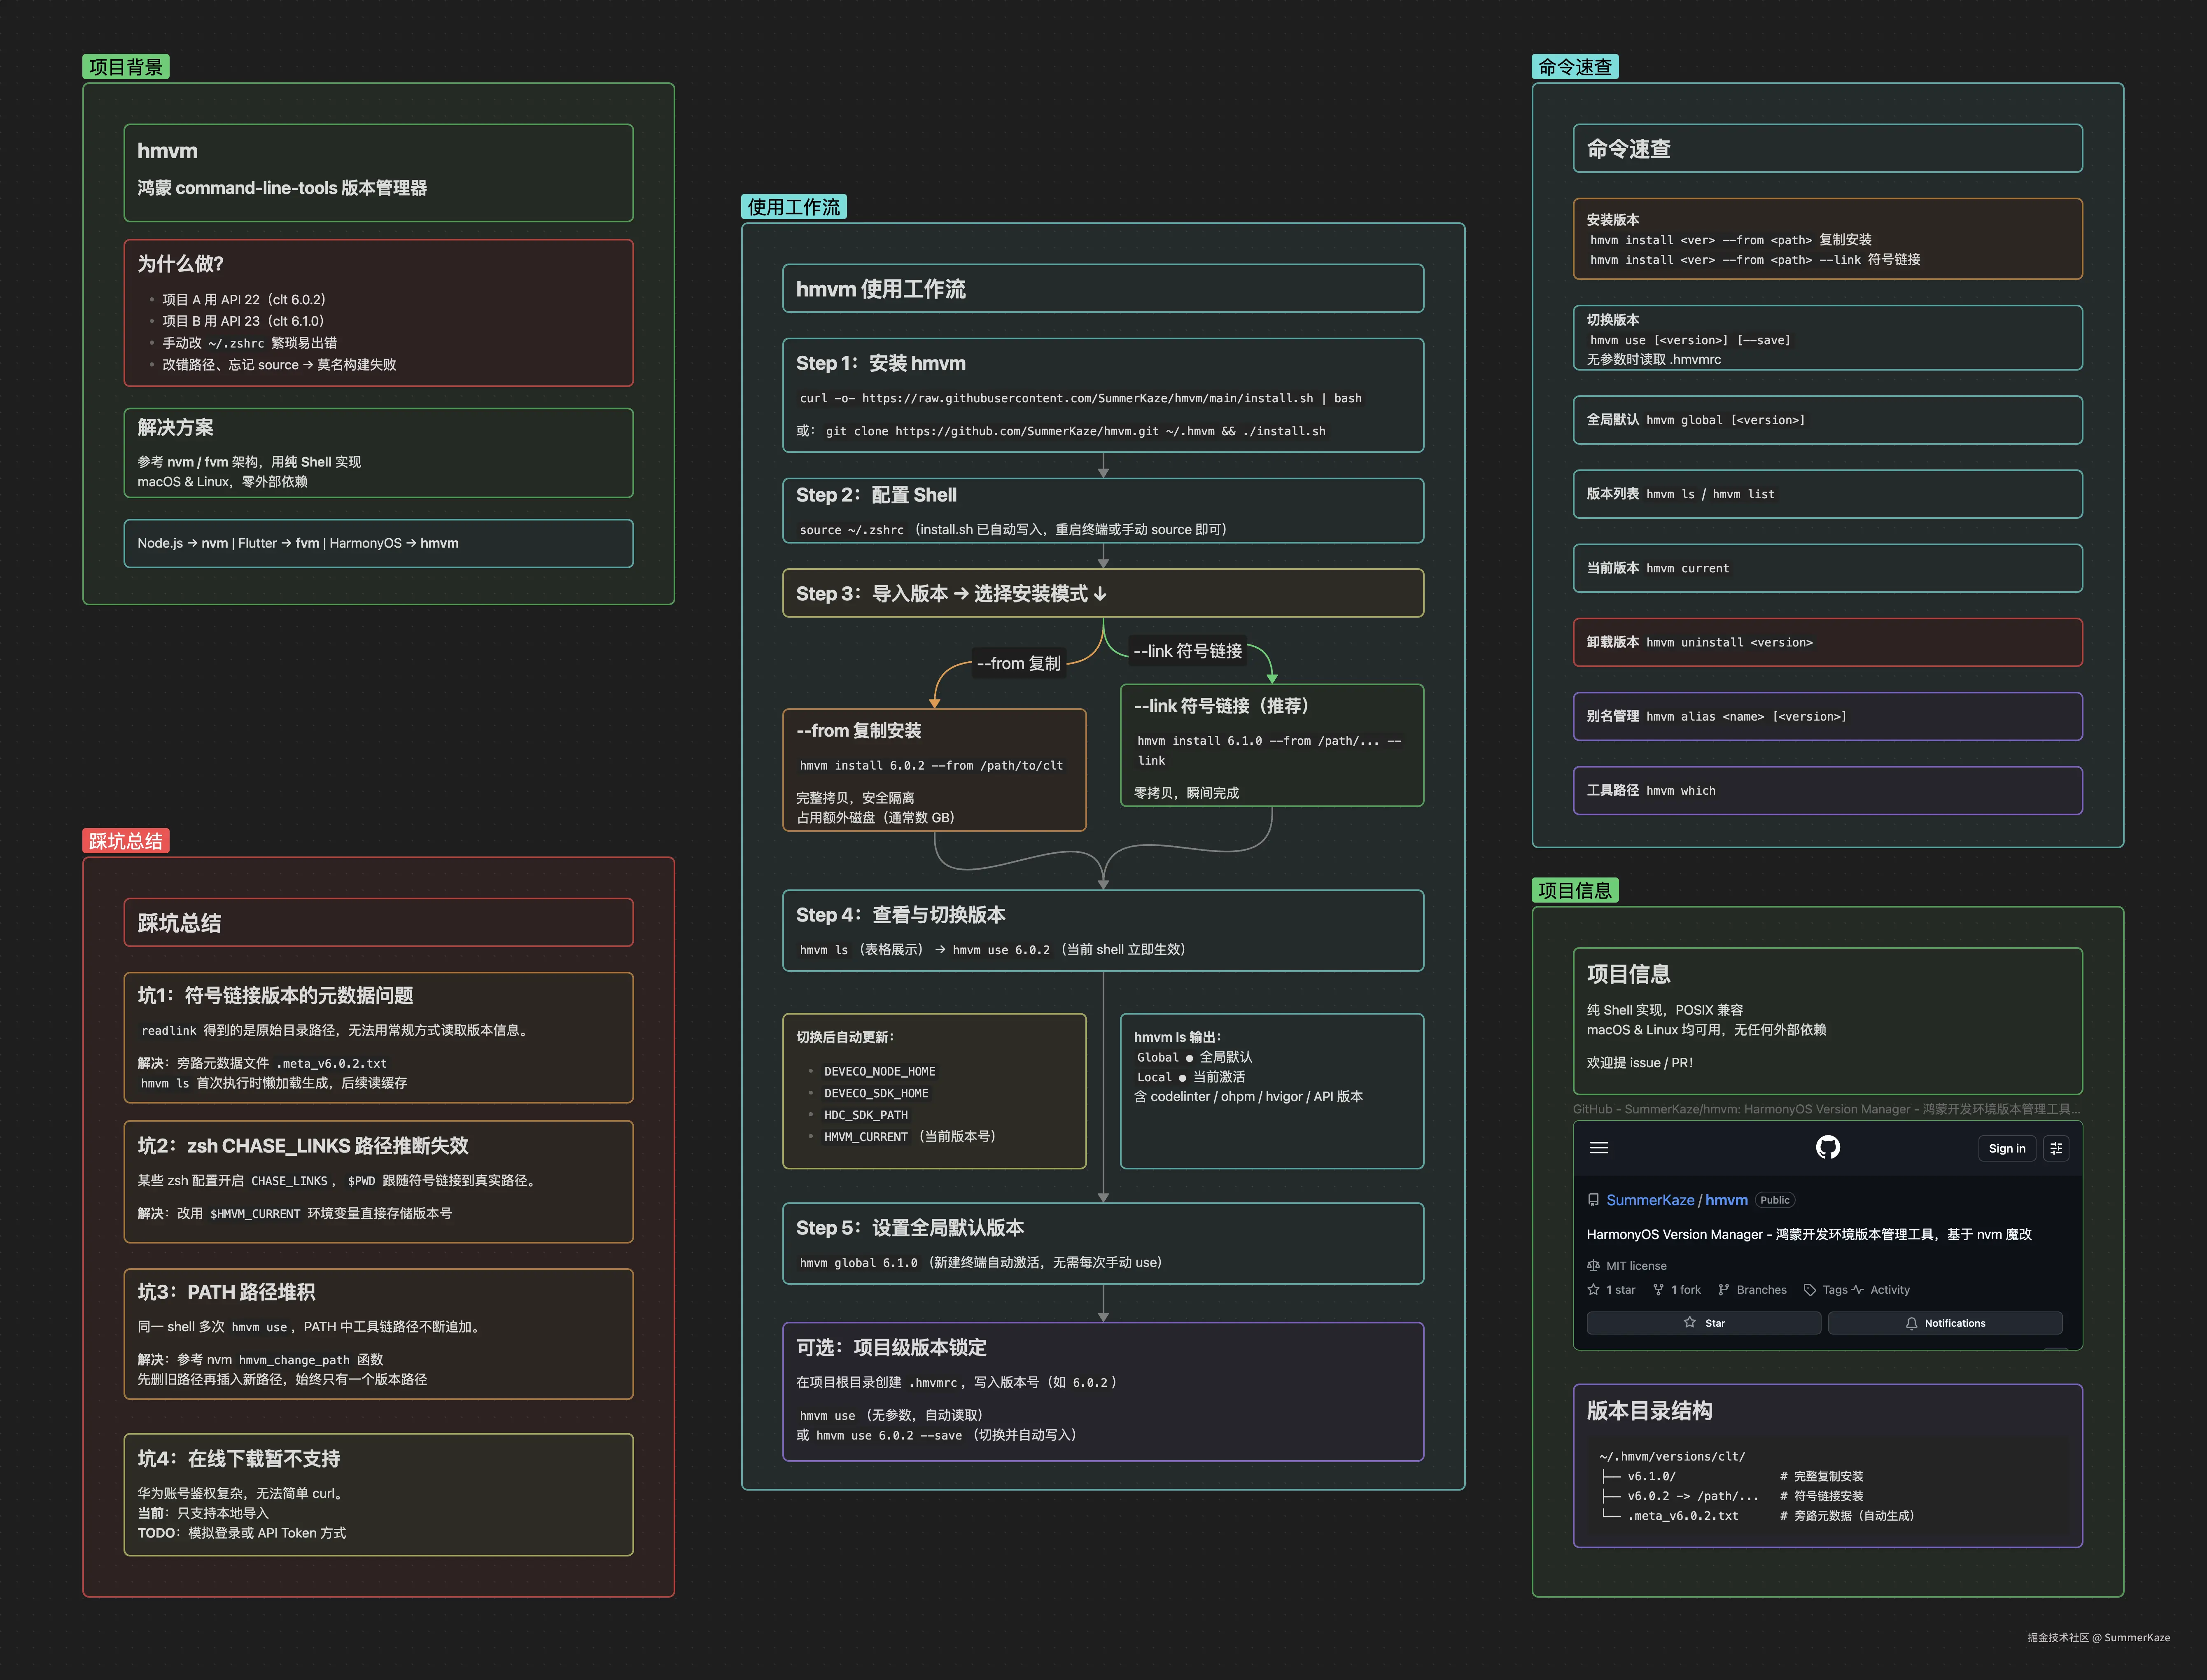Click the repository book icon before SummerKaze

1593,1200
